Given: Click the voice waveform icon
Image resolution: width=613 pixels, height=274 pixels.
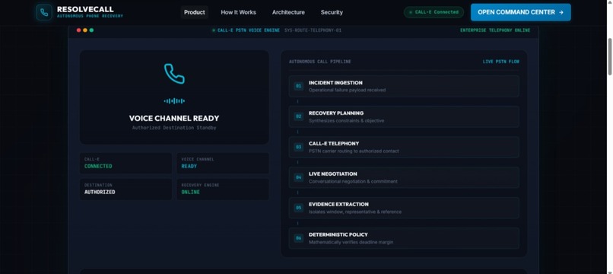Looking at the screenshot, I should (x=174, y=101).
